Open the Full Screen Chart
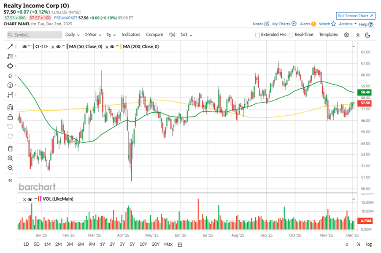 point(356,16)
